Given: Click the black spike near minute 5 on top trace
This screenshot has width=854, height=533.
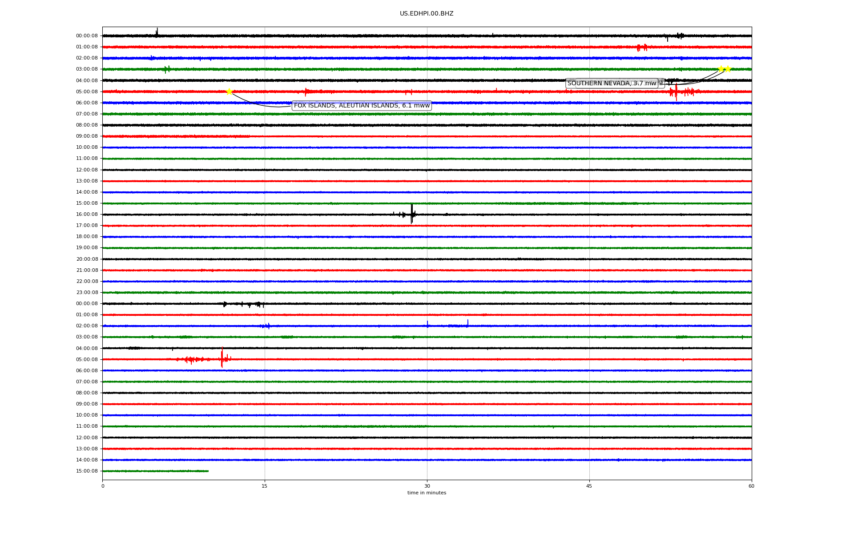Looking at the screenshot, I should point(157,32).
